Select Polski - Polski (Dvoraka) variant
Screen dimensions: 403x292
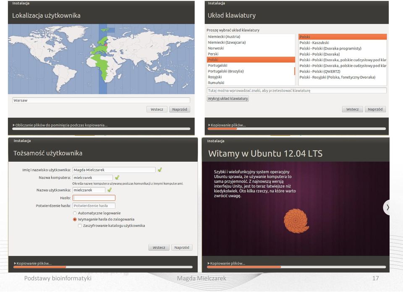point(343,54)
